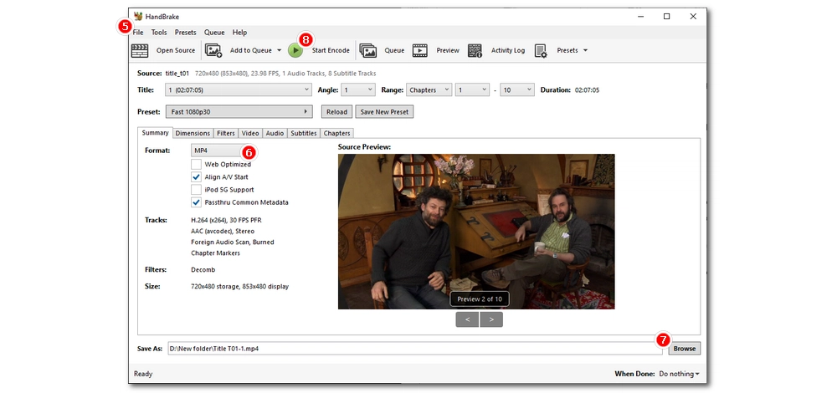Open the Title selection dropdown

pos(239,90)
